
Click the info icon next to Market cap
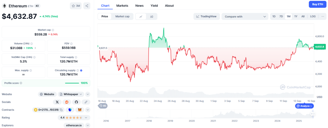click(x=53, y=30)
